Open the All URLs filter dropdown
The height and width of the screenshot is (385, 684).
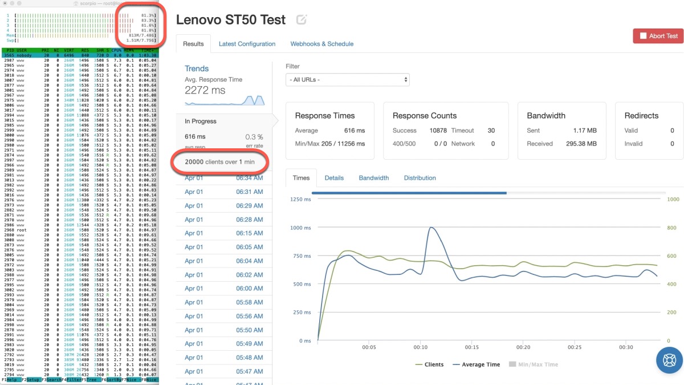coord(347,80)
